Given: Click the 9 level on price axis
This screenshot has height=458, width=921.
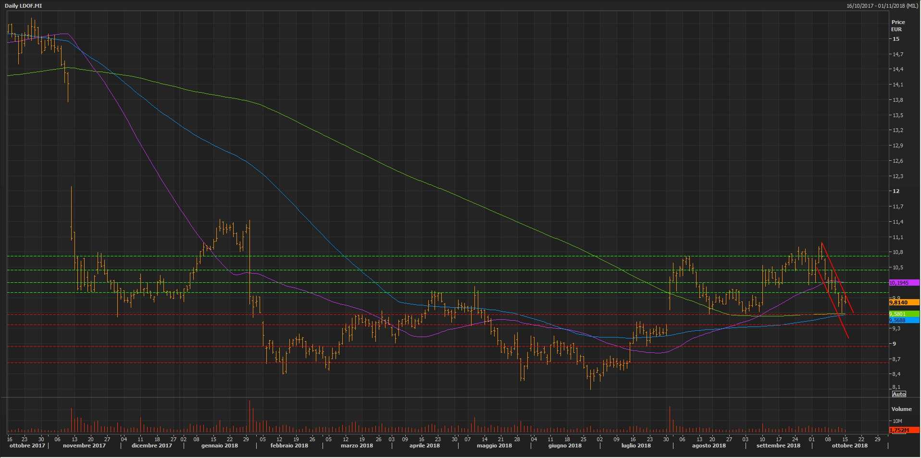Looking at the screenshot, I should coord(894,344).
